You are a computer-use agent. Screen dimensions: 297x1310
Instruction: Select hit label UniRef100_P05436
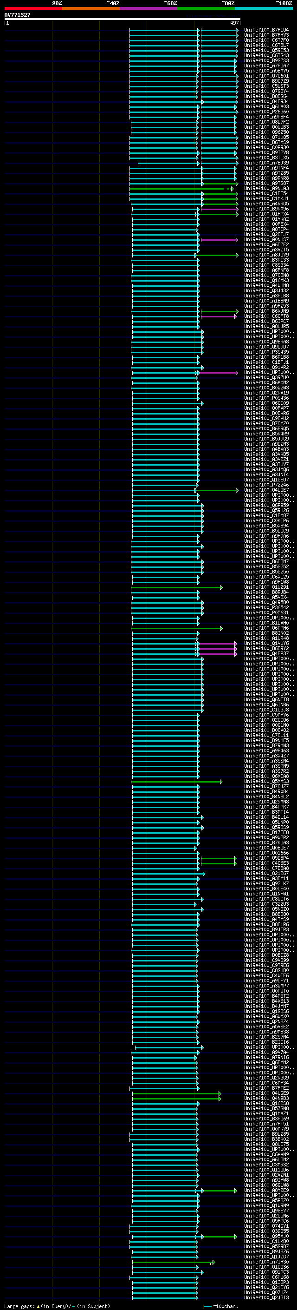266,398
